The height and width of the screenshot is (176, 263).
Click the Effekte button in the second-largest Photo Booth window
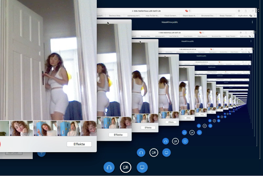point(118,135)
